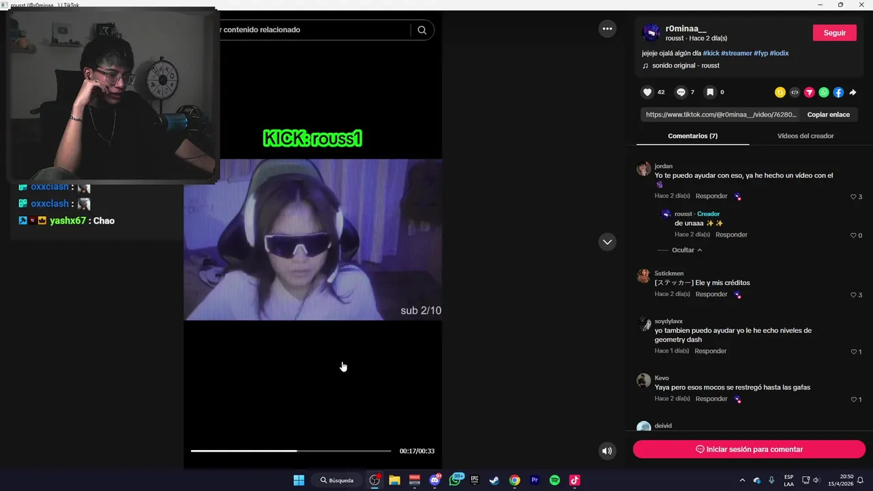Open the ESP LAA language switcher
Viewport: 873px width, 491px height.
pyautogui.click(x=788, y=480)
